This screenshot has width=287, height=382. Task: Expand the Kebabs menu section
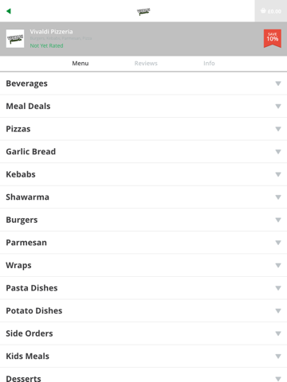[x=143, y=174]
